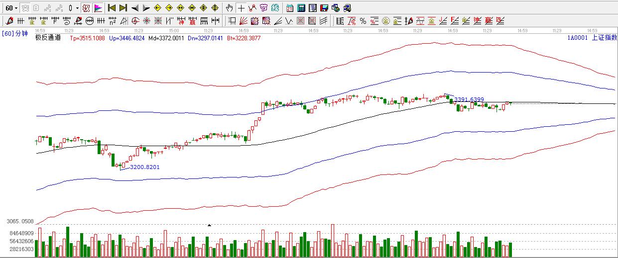This screenshot has width=618, height=258.
Task: Click the 上证指数 index name label
Action: point(603,38)
